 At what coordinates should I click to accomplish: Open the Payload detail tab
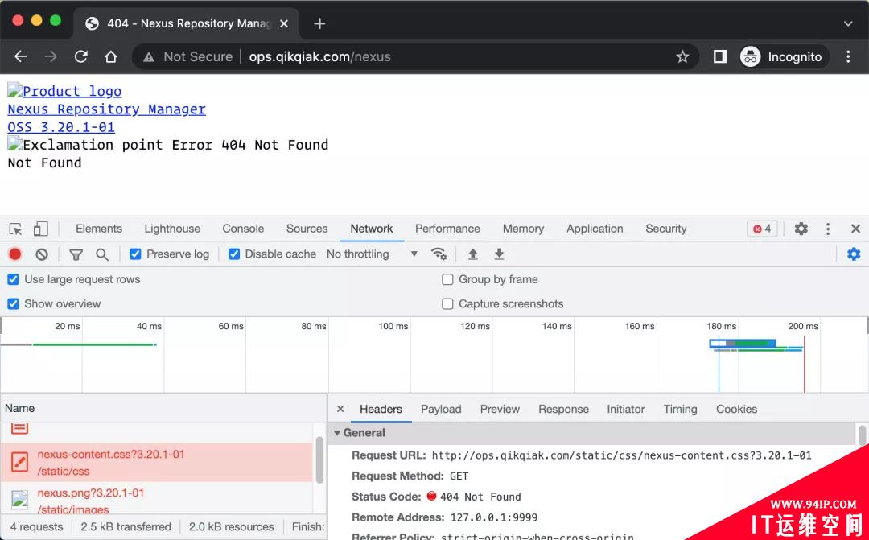(441, 409)
